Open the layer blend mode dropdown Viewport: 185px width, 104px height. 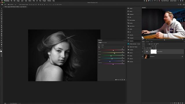[146, 46]
